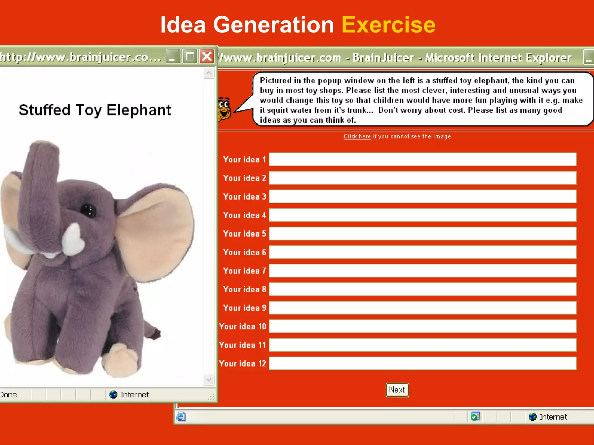
Task: Click the popup title bar URL text
Action: coord(80,57)
